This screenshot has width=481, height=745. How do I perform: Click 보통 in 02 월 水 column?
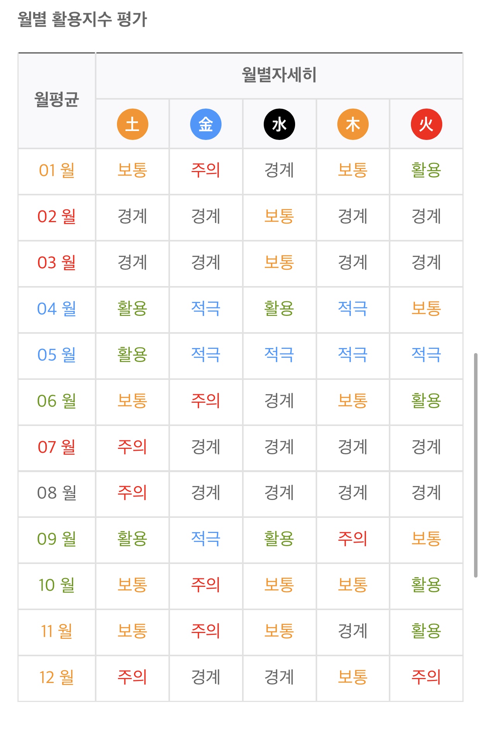point(279,217)
